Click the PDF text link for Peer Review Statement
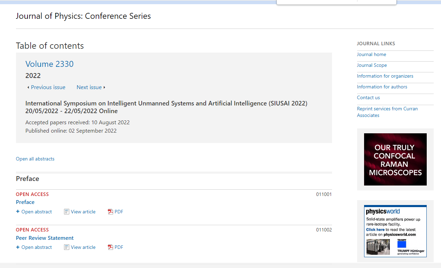441x268 pixels. pyautogui.click(x=119, y=247)
